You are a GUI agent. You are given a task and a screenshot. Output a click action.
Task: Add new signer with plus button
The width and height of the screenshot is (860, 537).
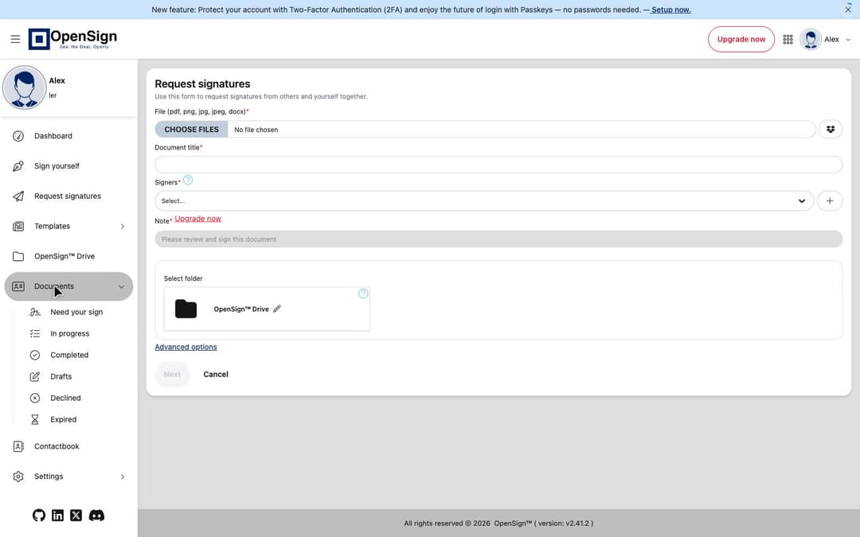coord(829,201)
